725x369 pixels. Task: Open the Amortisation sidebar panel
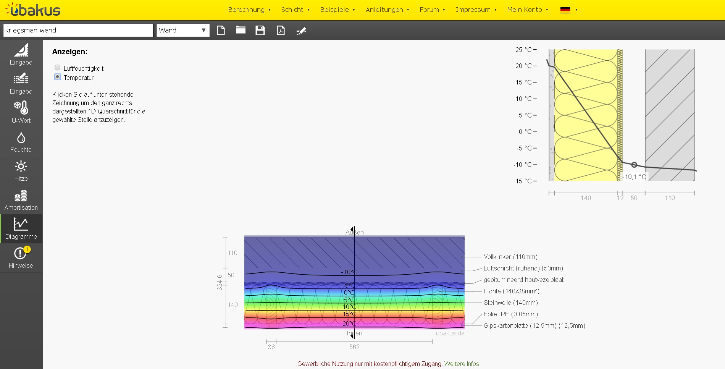21,200
